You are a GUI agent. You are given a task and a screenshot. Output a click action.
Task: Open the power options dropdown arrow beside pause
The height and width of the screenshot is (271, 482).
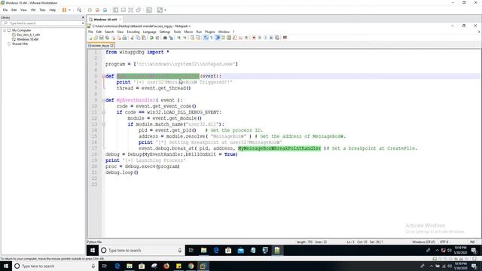(69, 10)
